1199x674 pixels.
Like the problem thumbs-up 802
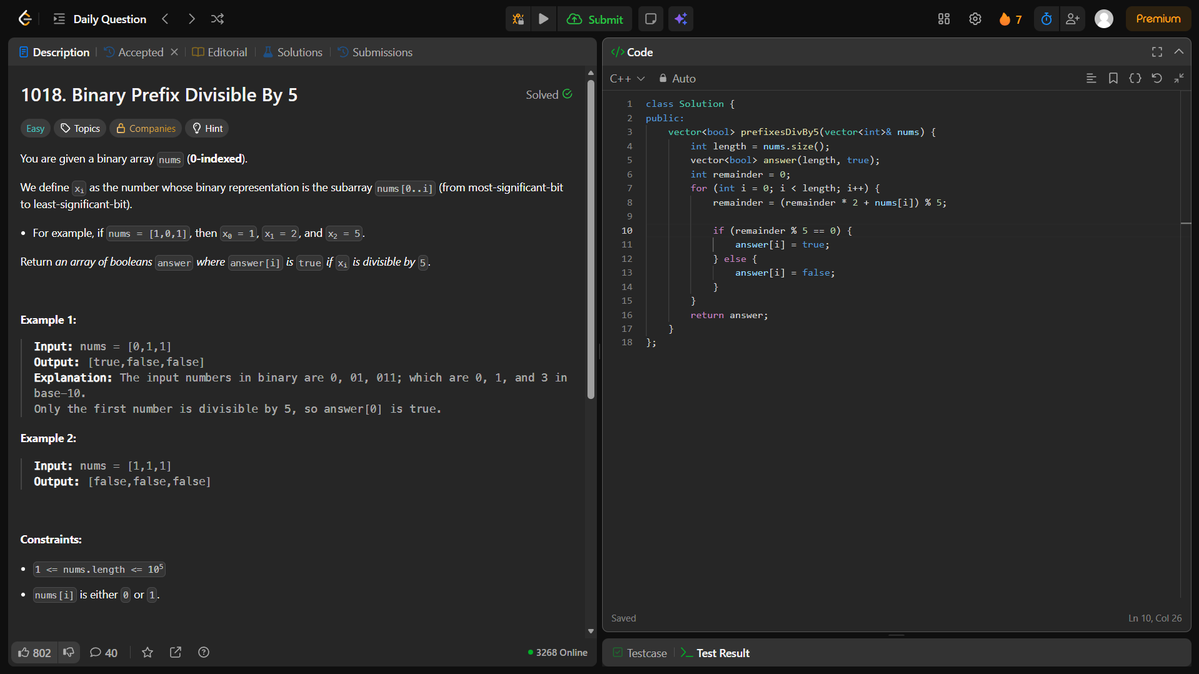tap(35, 653)
